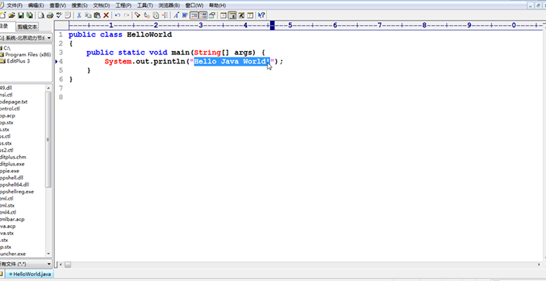Cut the selected text

(x=79, y=15)
